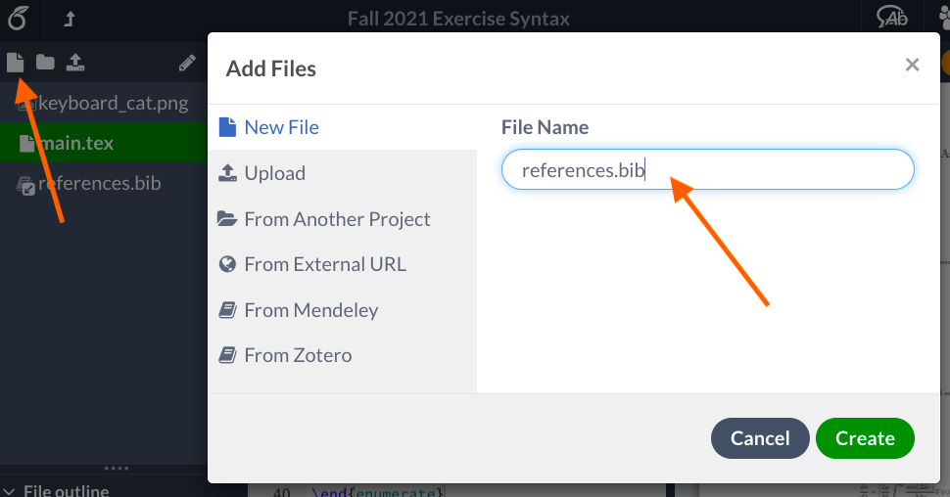Screen dimensions: 950x497
Task: Collapse the File outline section
Action: coord(10,491)
